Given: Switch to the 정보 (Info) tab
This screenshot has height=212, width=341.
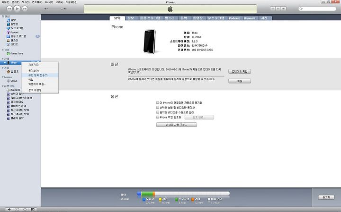Looking at the screenshot, I should point(131,18).
